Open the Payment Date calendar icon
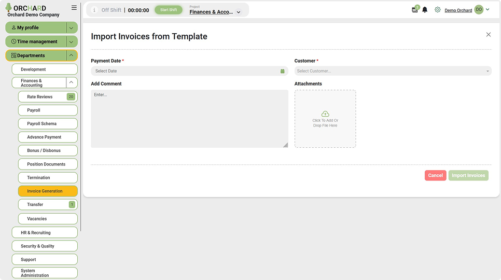This screenshot has width=501, height=280. pos(283,71)
